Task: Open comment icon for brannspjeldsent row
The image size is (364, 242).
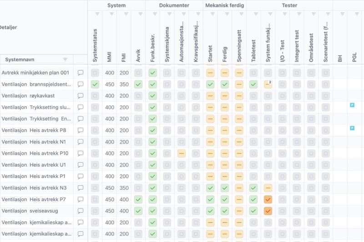Action: pos(81,84)
